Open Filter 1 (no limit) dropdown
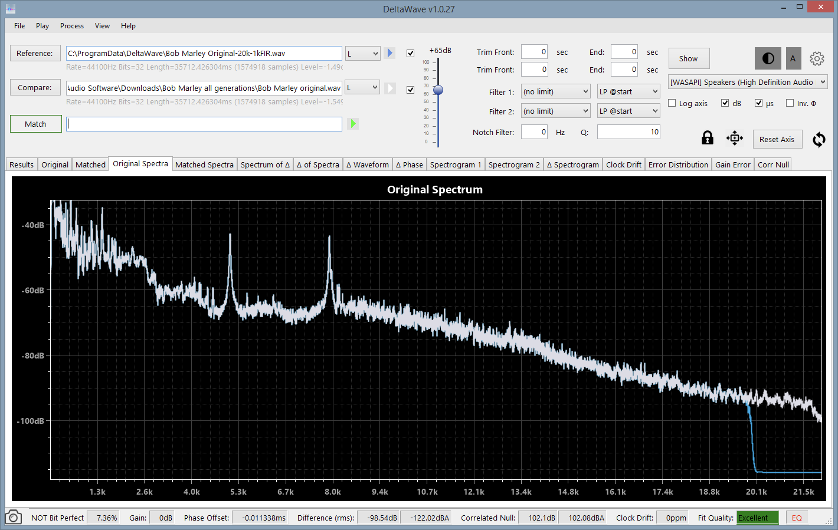The height and width of the screenshot is (530, 838). 555,91
